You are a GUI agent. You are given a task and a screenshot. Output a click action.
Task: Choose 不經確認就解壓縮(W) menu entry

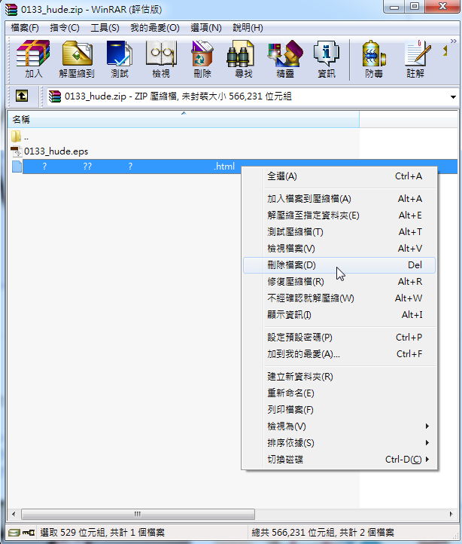click(339, 298)
